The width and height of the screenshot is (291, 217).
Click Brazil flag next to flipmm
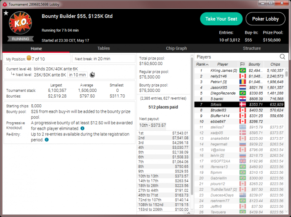(242, 173)
